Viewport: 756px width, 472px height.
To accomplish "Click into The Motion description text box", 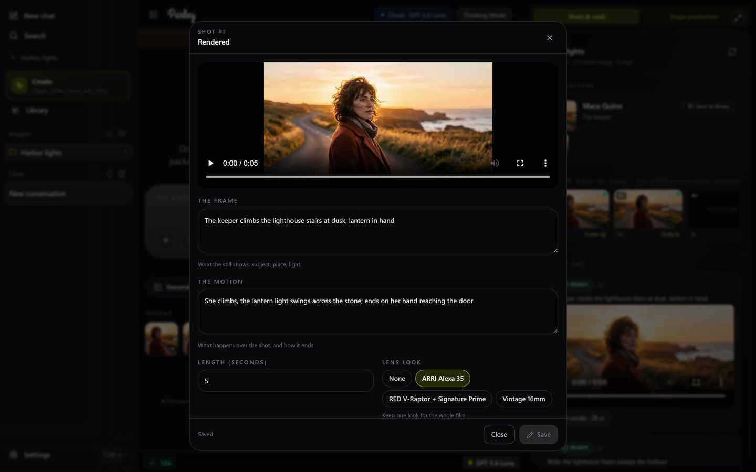I will (378, 312).
